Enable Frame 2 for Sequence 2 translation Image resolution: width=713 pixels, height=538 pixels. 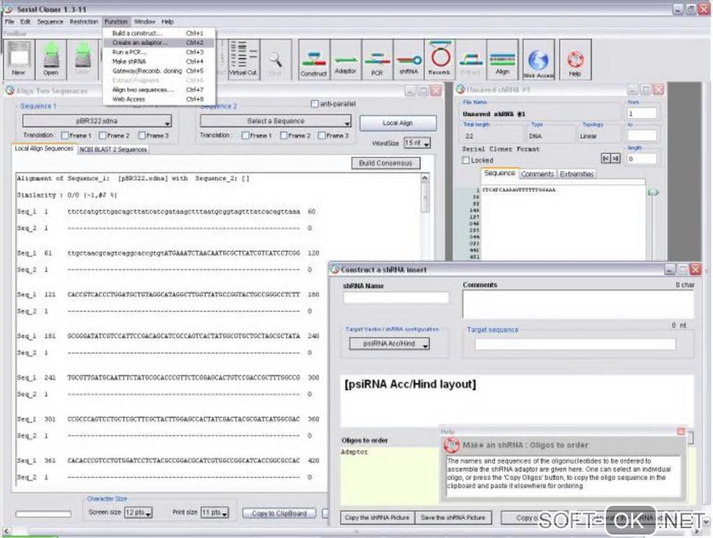284,135
